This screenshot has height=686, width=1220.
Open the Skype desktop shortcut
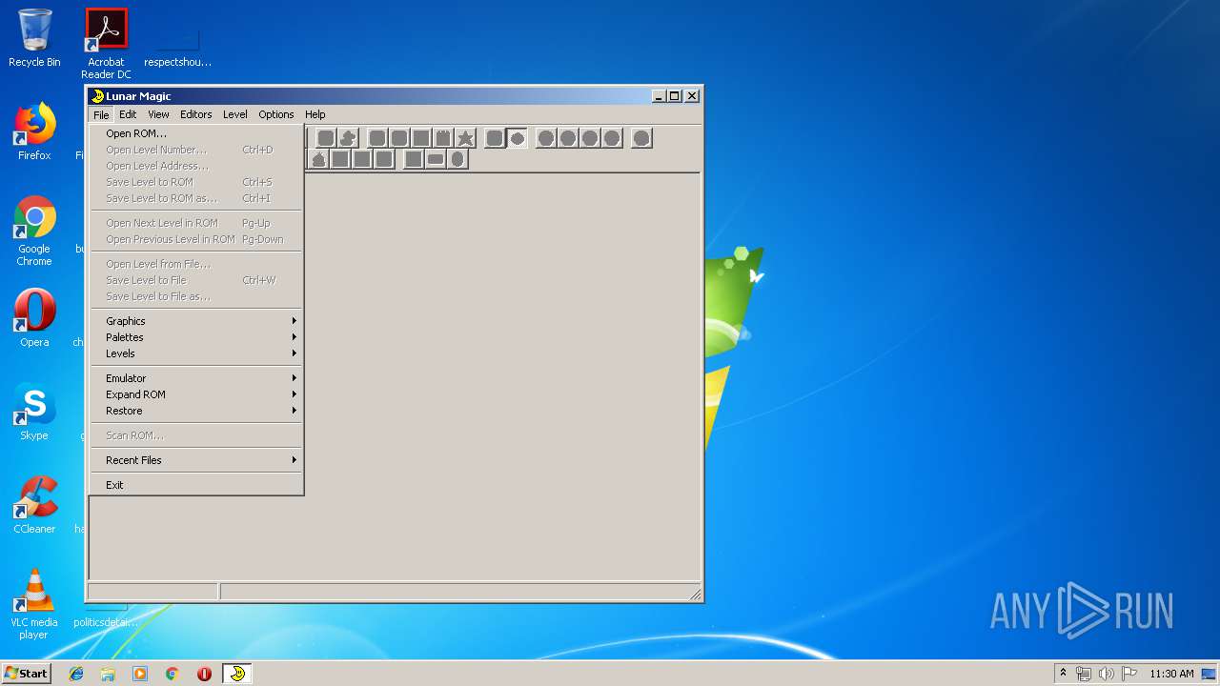34,412
